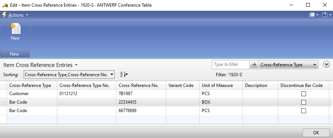The height and width of the screenshot is (138, 333).
Task: Select the TB1987 cell
Action: click(x=141, y=94)
